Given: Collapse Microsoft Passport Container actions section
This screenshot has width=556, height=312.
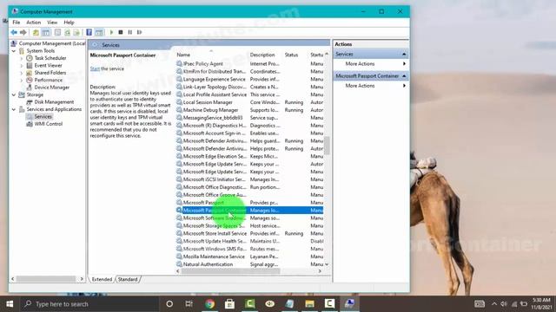Looking at the screenshot, I should pos(404,76).
